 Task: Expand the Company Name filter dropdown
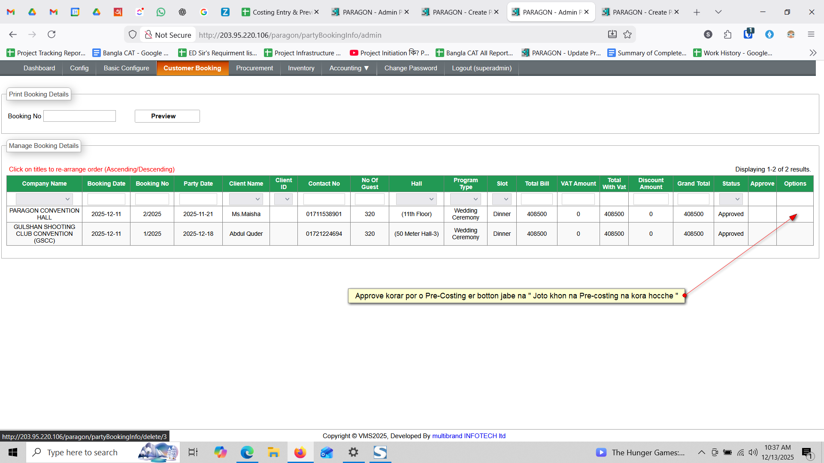(x=44, y=199)
